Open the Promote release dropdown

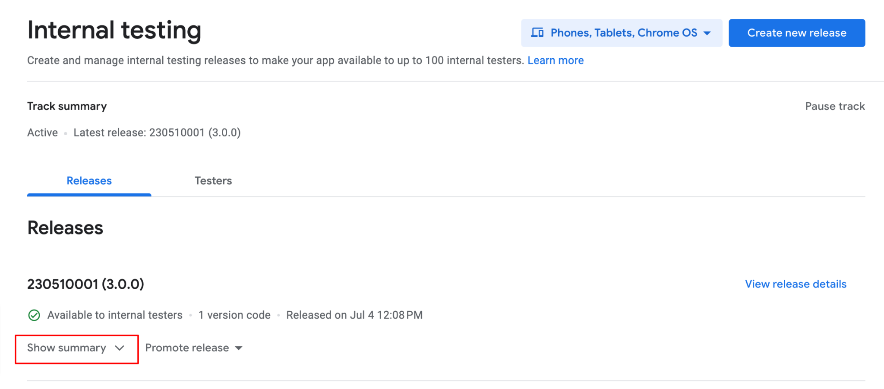[x=194, y=348]
